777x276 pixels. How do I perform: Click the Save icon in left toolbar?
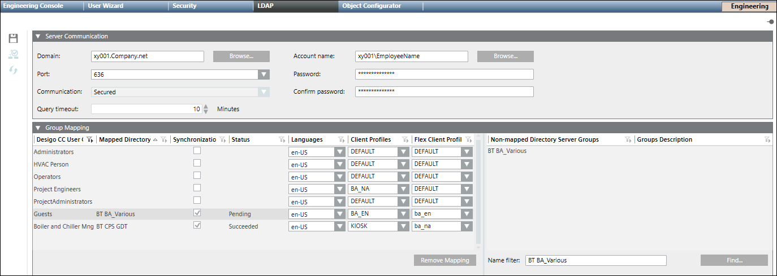point(13,38)
